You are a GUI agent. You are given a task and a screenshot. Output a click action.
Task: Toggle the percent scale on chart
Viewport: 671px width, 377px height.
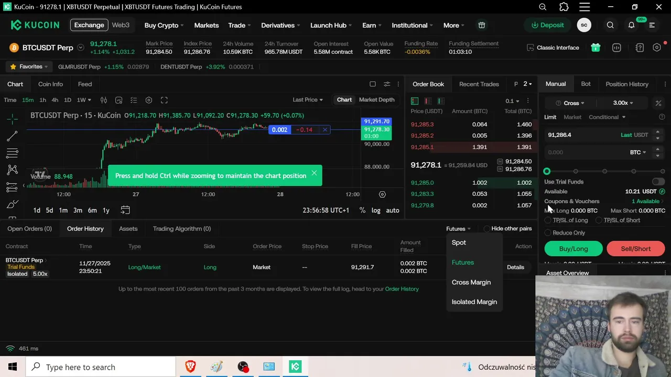click(x=362, y=210)
